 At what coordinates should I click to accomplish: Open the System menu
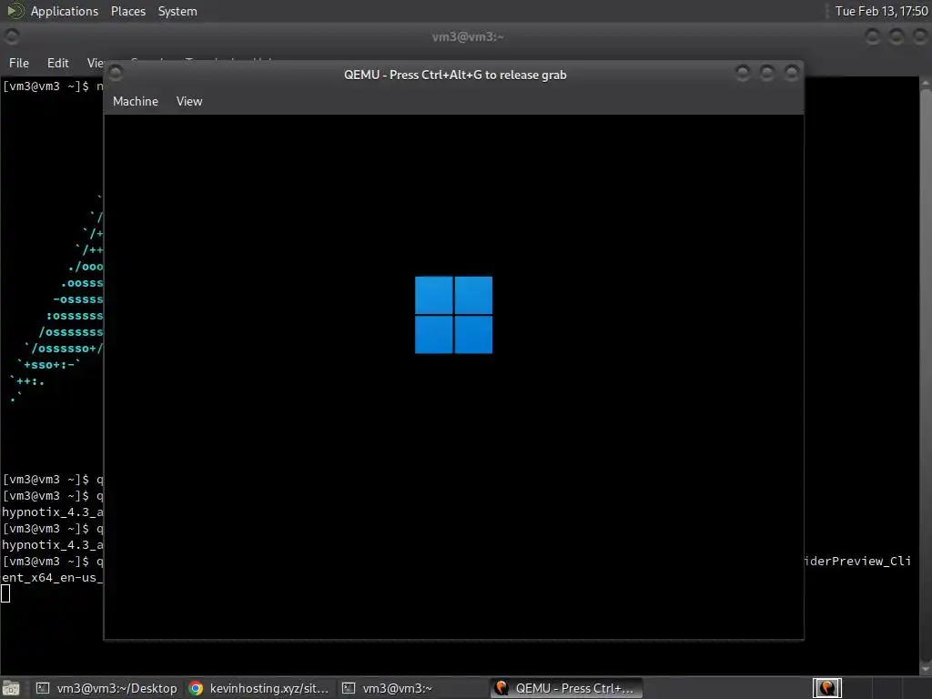[177, 11]
